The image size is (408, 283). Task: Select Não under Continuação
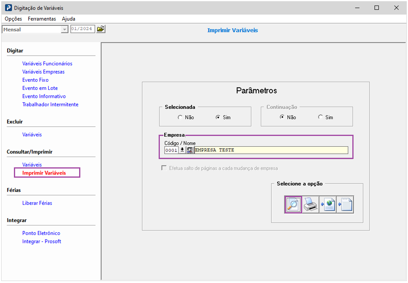288,117
